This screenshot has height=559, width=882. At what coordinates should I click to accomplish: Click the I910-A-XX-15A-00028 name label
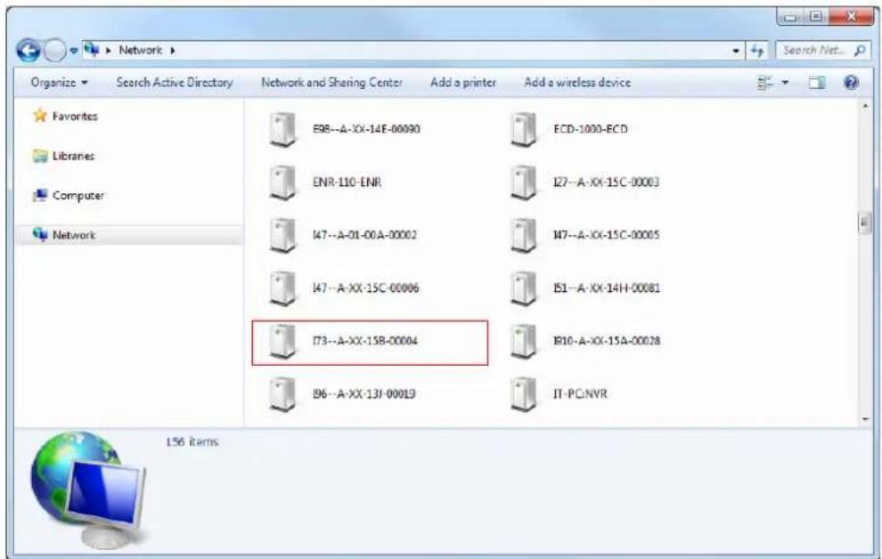click(x=607, y=341)
